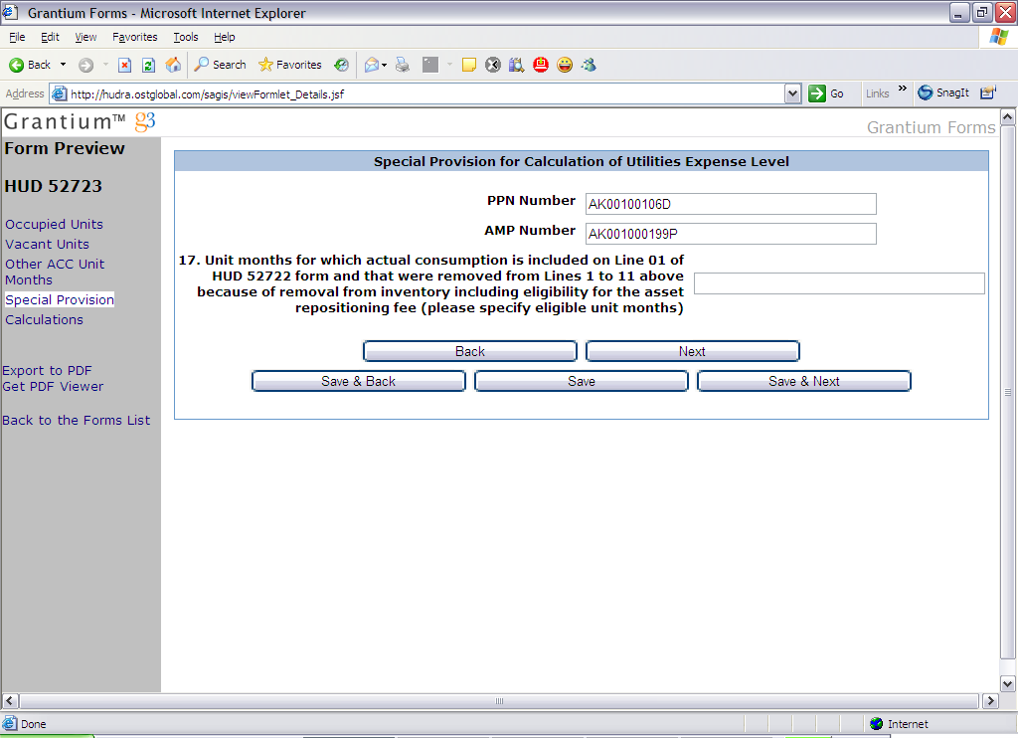Open the View menu

pyautogui.click(x=85, y=37)
